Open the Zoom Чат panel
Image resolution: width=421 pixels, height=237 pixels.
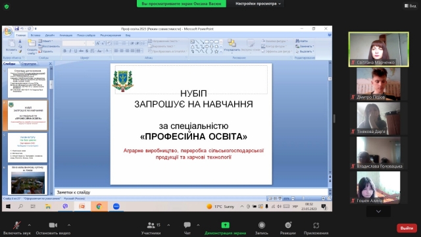coord(187,228)
